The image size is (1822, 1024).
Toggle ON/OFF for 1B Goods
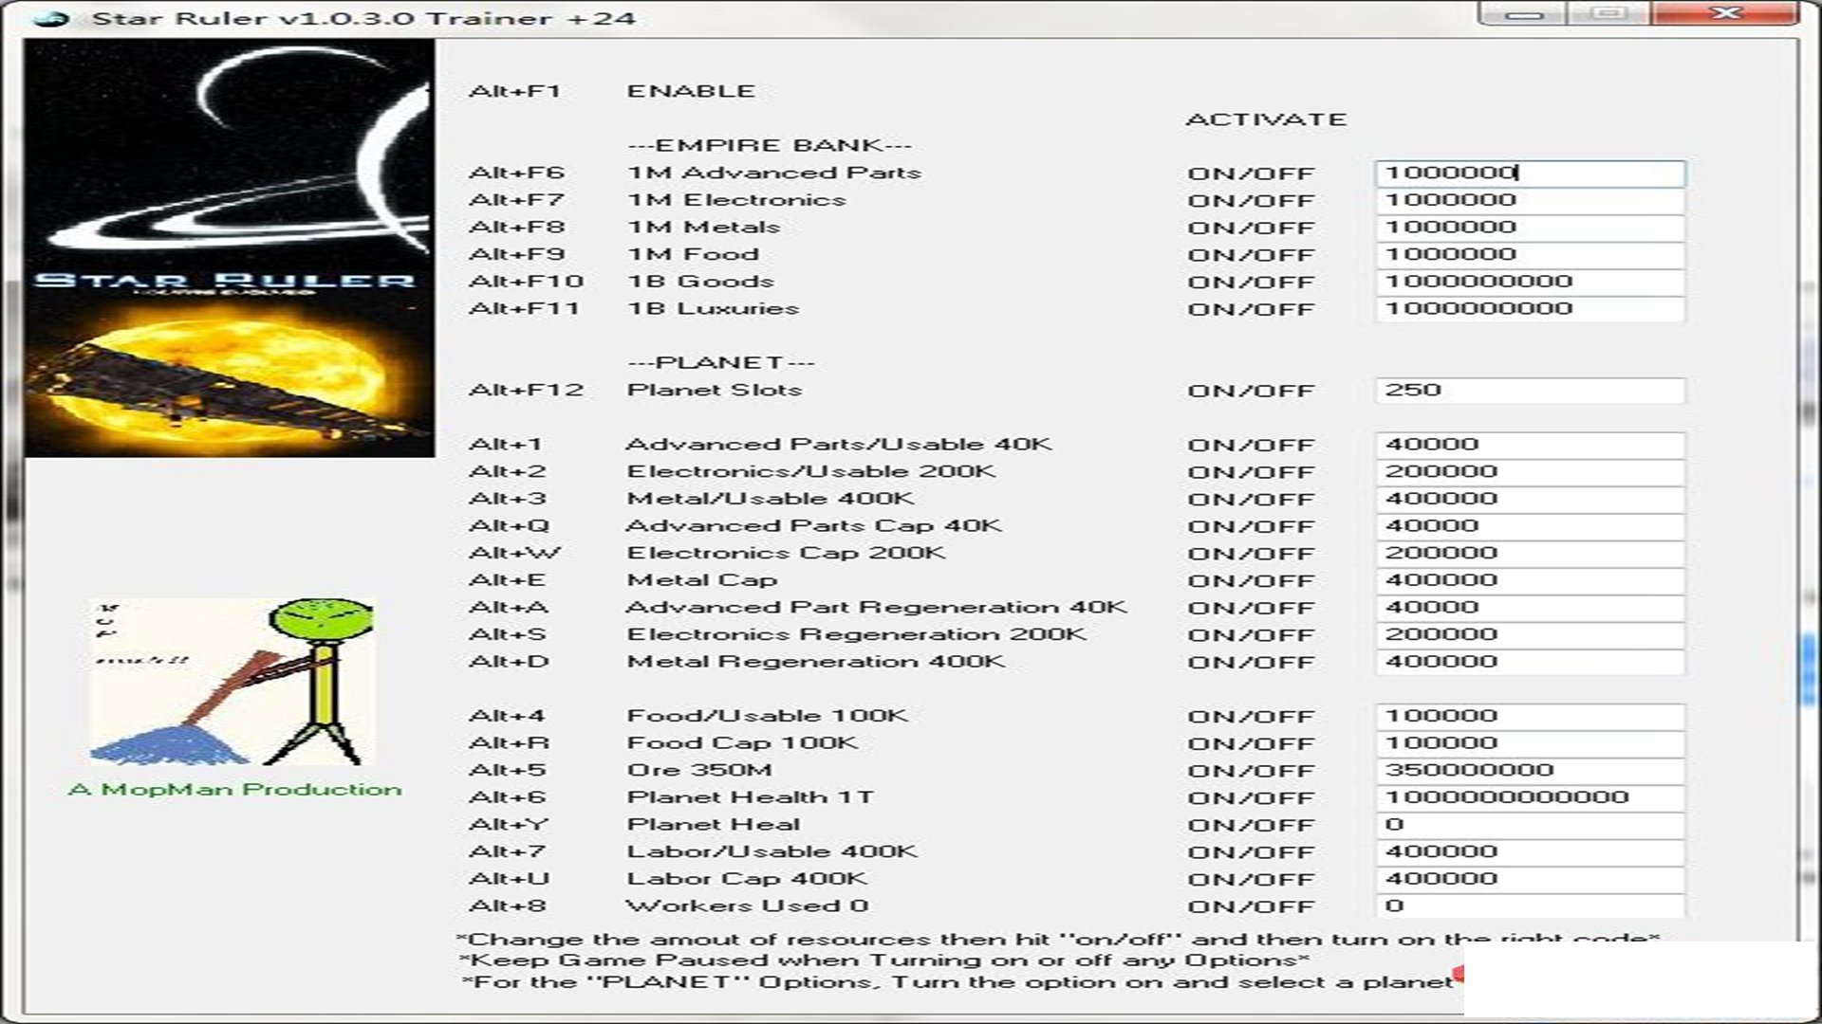click(x=1250, y=283)
